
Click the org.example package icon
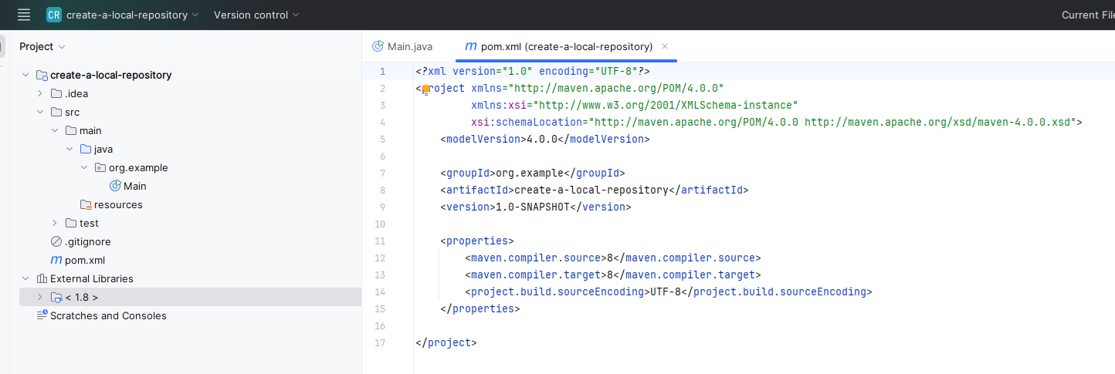point(100,167)
